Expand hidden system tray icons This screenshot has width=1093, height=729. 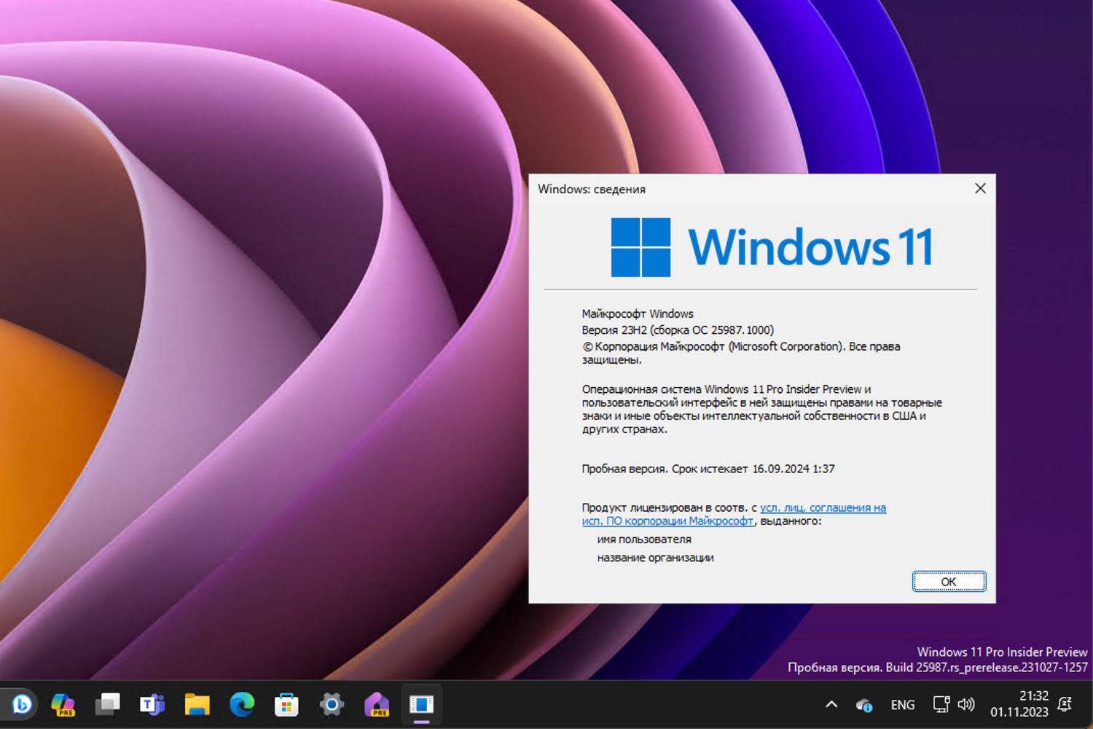pyautogui.click(x=830, y=704)
